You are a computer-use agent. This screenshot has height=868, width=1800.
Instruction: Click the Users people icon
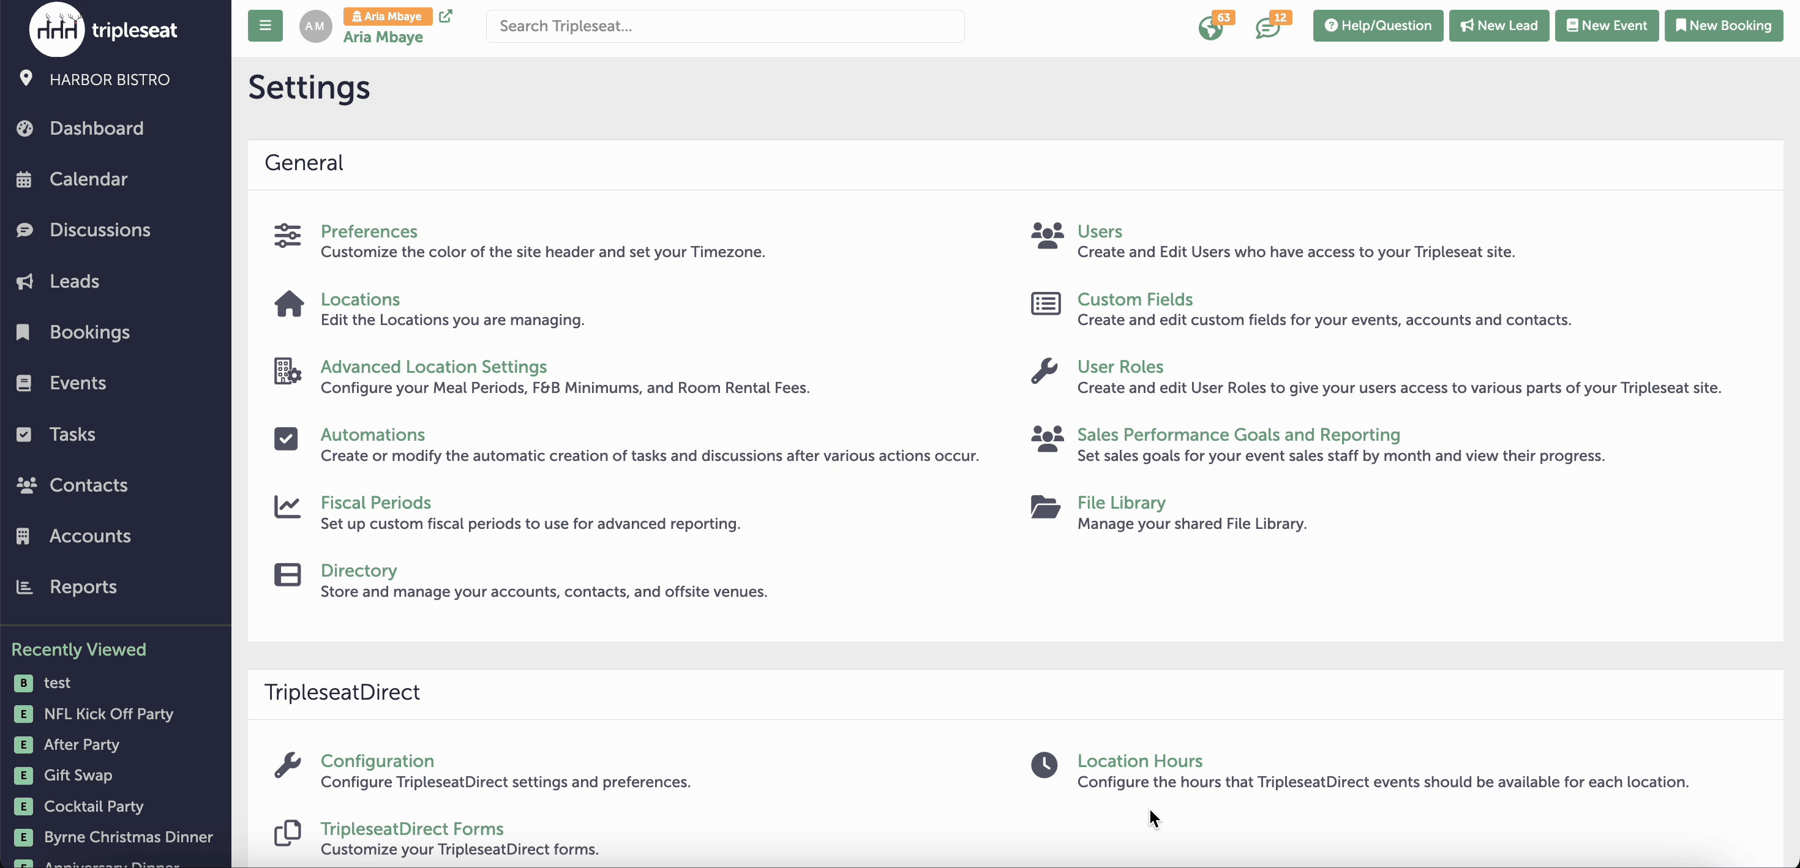point(1047,236)
